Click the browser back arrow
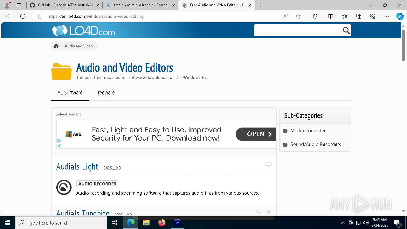407x229 pixels. pyautogui.click(x=9, y=16)
